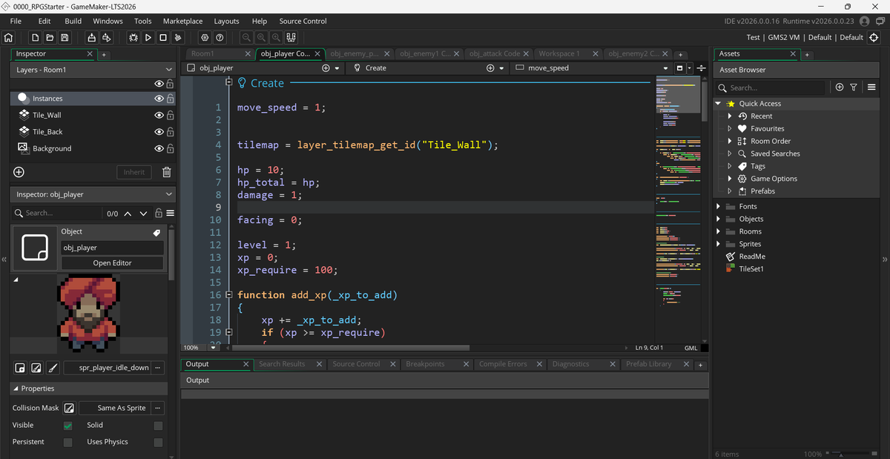This screenshot has height=459, width=890.
Task: Click the Open Editor button
Action: pos(112,262)
